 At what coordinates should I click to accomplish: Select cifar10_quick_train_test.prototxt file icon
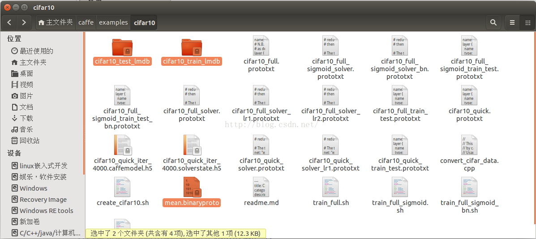pyautogui.click(x=399, y=145)
